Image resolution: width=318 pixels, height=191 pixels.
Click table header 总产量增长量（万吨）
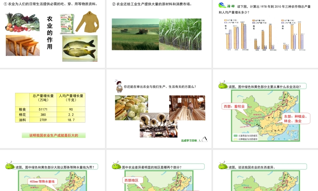tap(43, 98)
